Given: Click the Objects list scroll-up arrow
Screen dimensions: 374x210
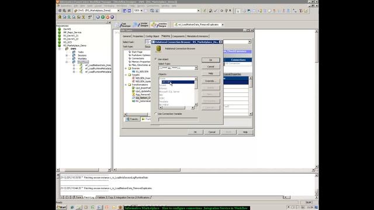Looking at the screenshot, I should click(x=196, y=79).
